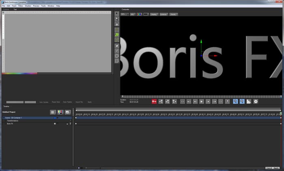
Task: Click the Style Palette button
Action: 68,102
